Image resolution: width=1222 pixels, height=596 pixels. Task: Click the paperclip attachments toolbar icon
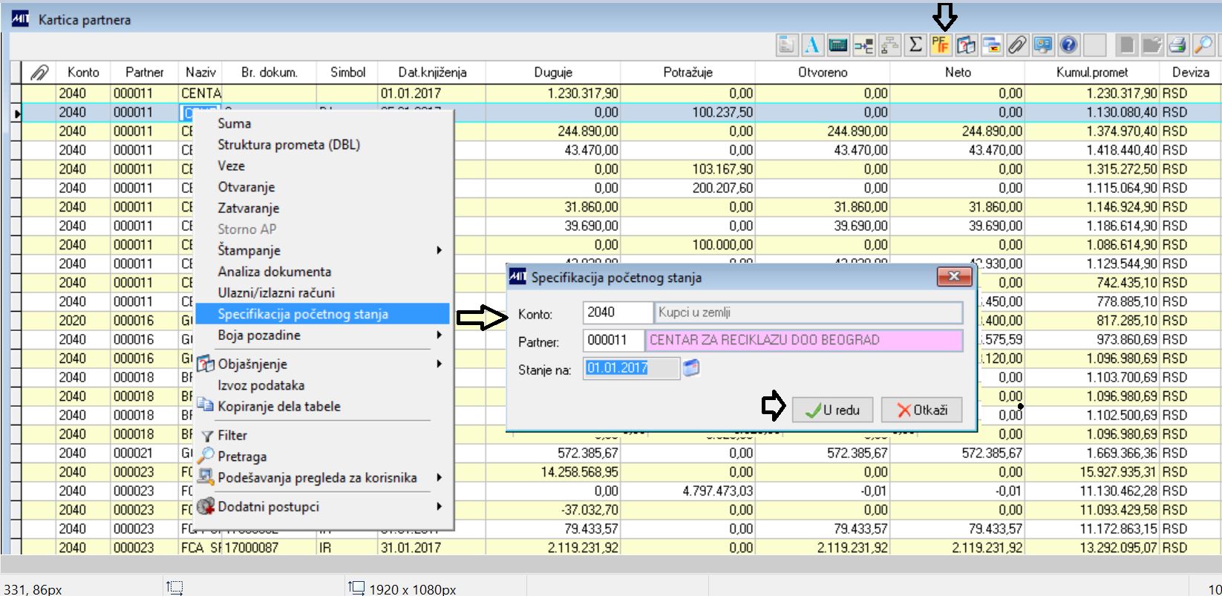point(1017,46)
